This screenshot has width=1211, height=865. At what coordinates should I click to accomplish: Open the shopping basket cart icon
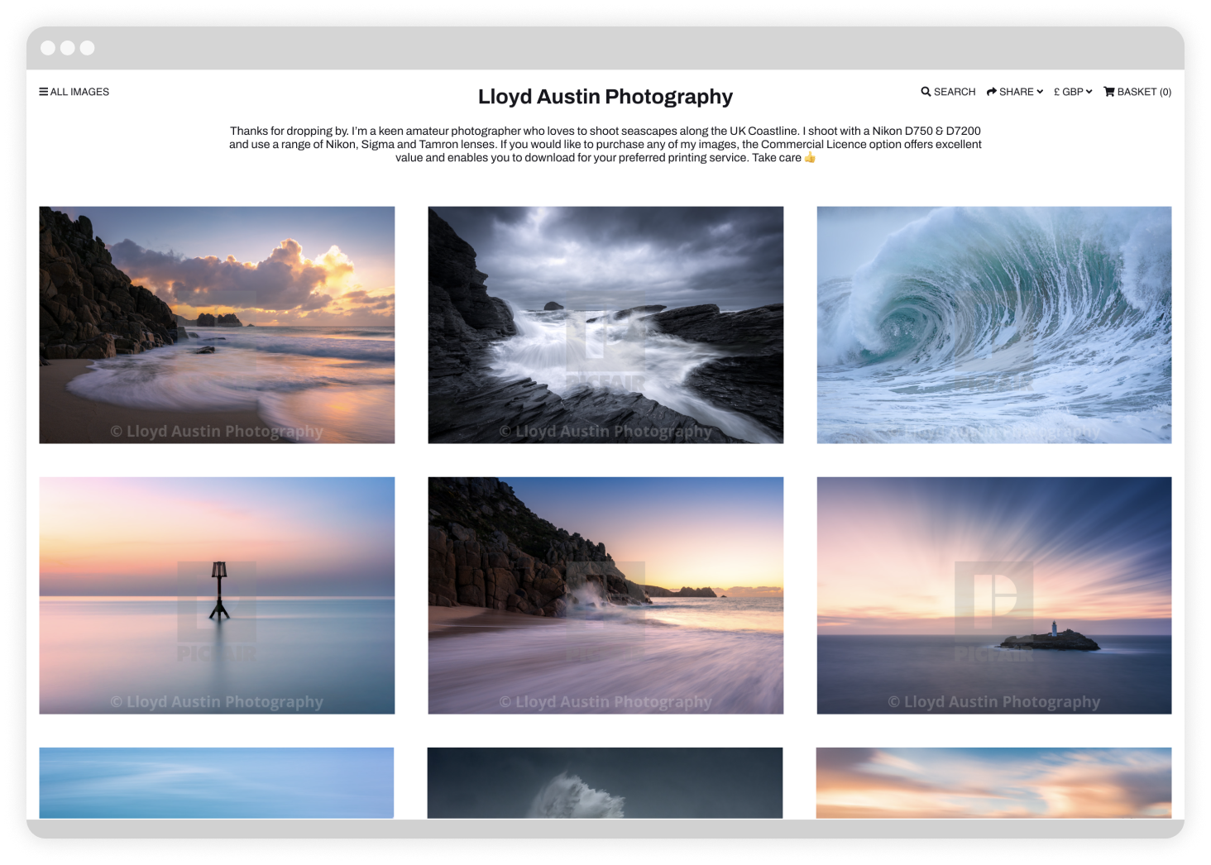coord(1108,91)
